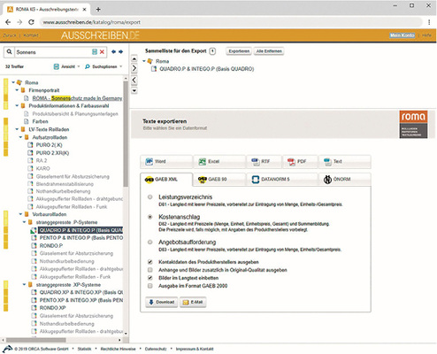Click the browser back arrow

pyautogui.click(x=8, y=22)
